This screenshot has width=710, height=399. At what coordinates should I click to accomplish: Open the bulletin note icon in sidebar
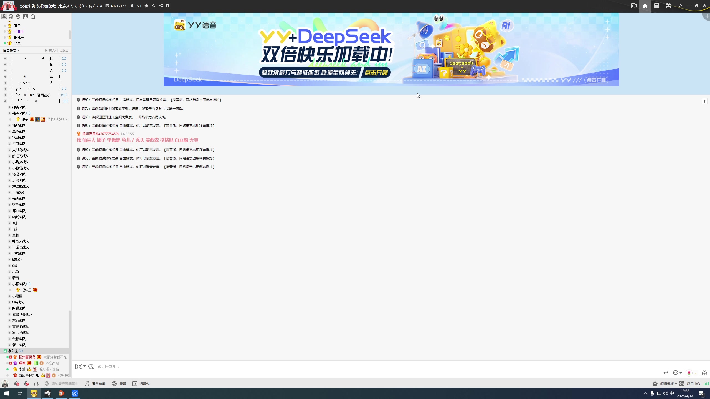26,17
